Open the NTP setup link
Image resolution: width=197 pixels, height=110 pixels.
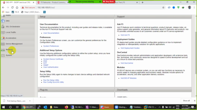45,63
